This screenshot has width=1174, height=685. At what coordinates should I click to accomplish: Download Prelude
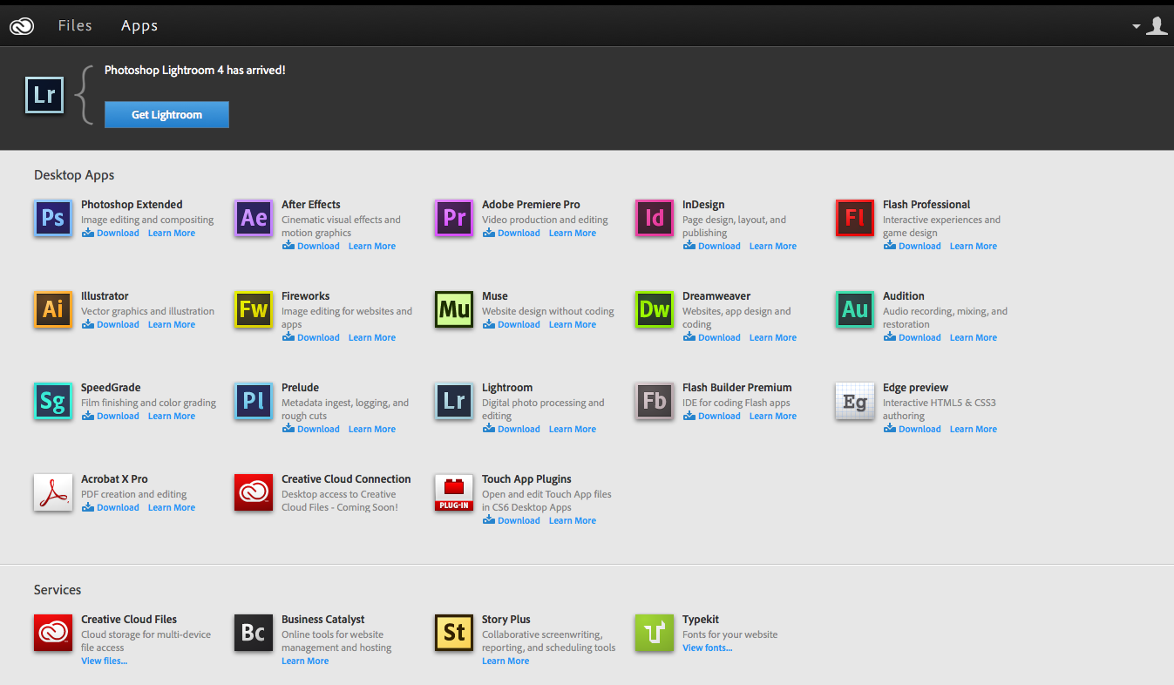tap(311, 429)
